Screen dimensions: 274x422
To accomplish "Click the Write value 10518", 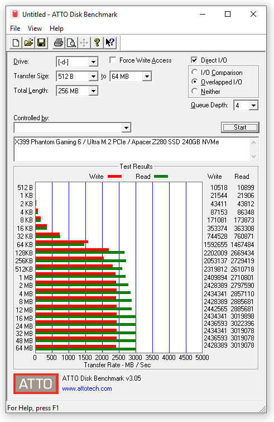I will click(x=219, y=188).
